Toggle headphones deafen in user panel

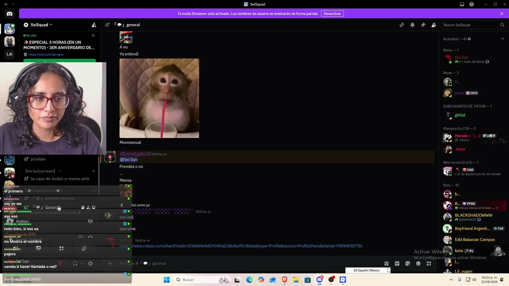[x=75, y=263]
